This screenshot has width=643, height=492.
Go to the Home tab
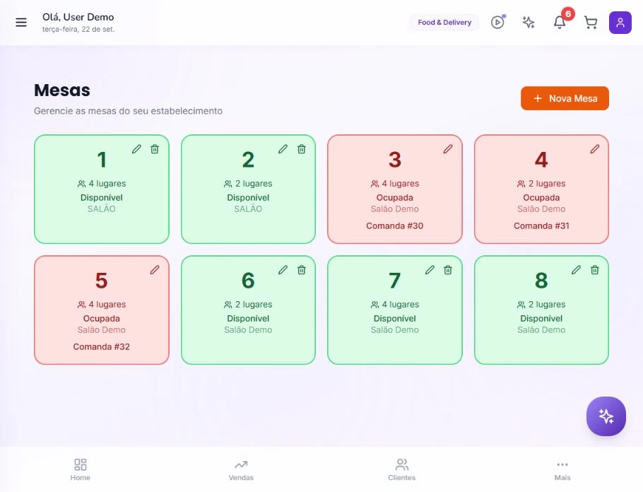click(81, 469)
